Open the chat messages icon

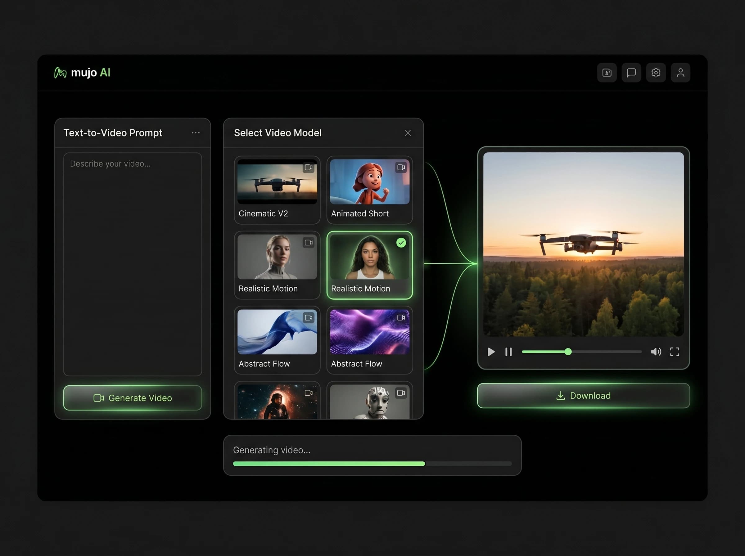point(631,73)
